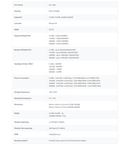This screenshot has width=130, height=146.
Task: Click the Total Bytes Written (TBW) label
Action: (24, 64)
